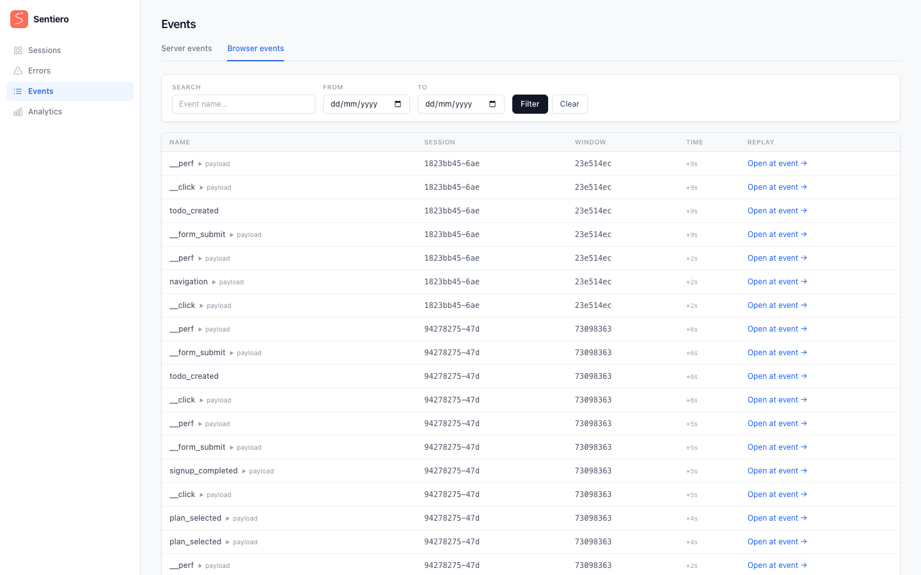921x575 pixels.
Task: Click the Replay column header
Action: click(761, 142)
